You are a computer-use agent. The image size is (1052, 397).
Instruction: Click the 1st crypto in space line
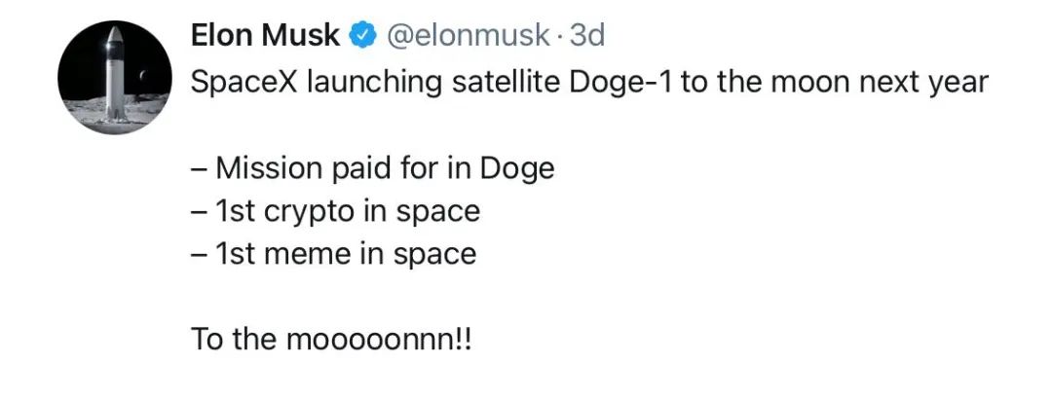point(335,212)
